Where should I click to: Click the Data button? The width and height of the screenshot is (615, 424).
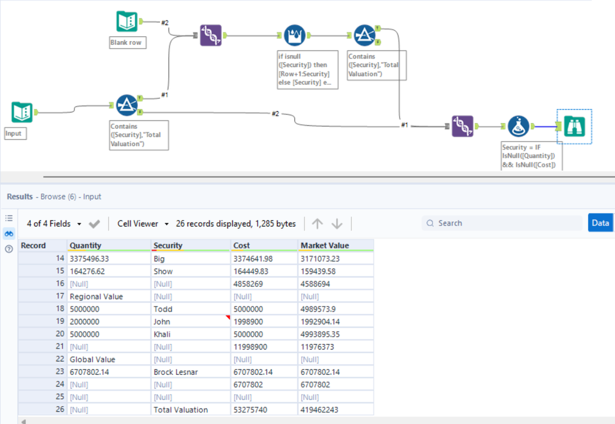[x=600, y=223]
